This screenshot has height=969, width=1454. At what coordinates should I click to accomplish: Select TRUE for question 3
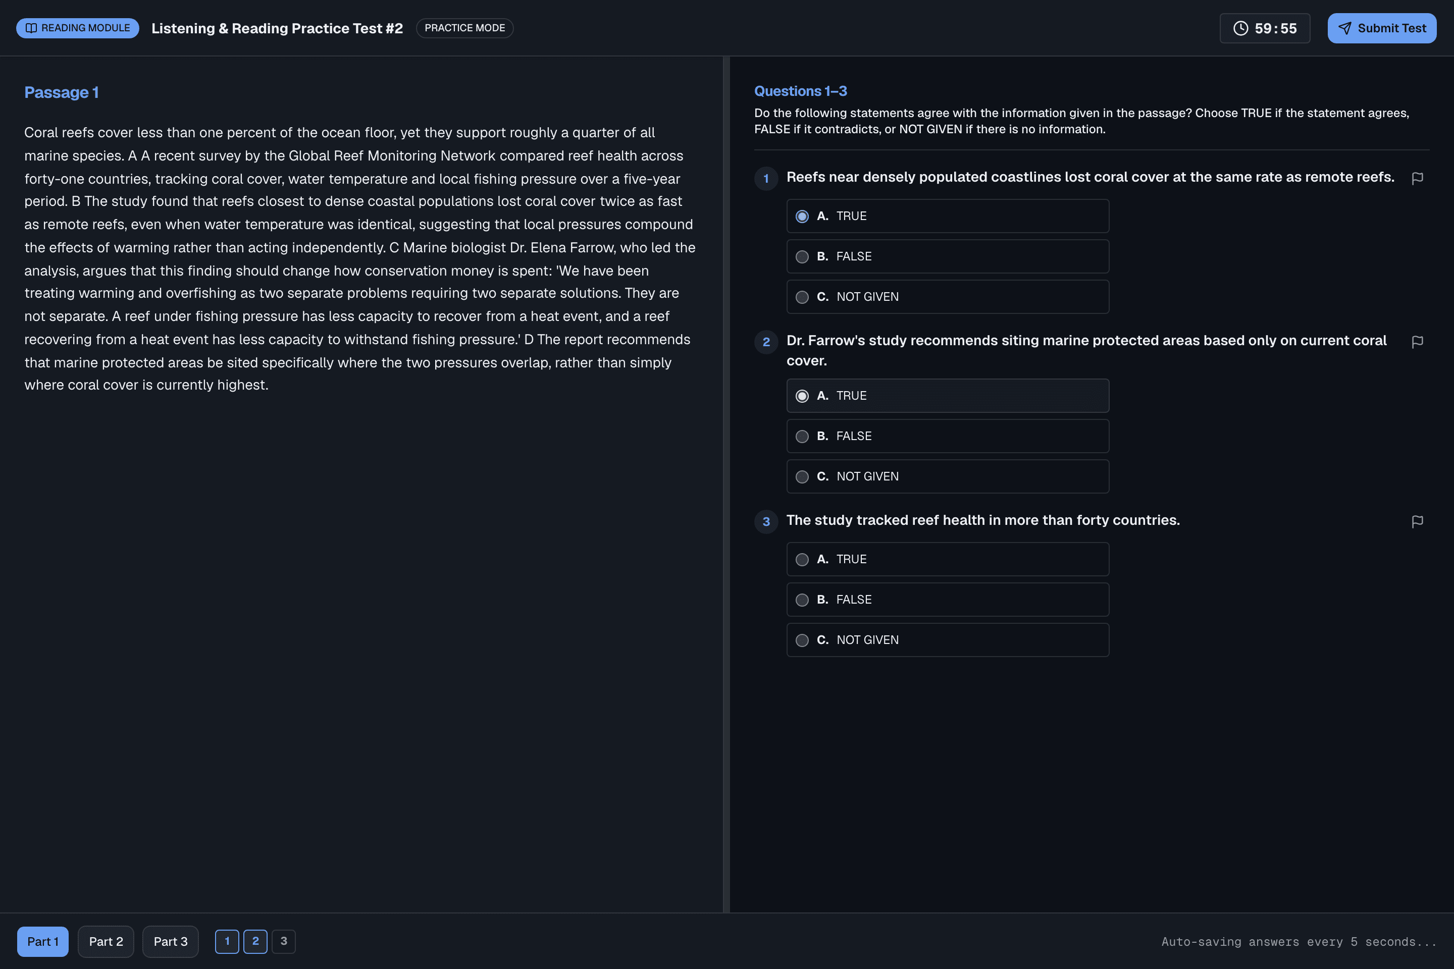pyautogui.click(x=948, y=559)
